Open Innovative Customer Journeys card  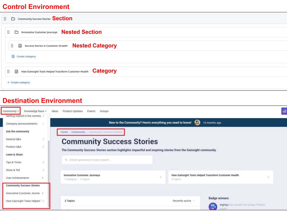pos(113,177)
